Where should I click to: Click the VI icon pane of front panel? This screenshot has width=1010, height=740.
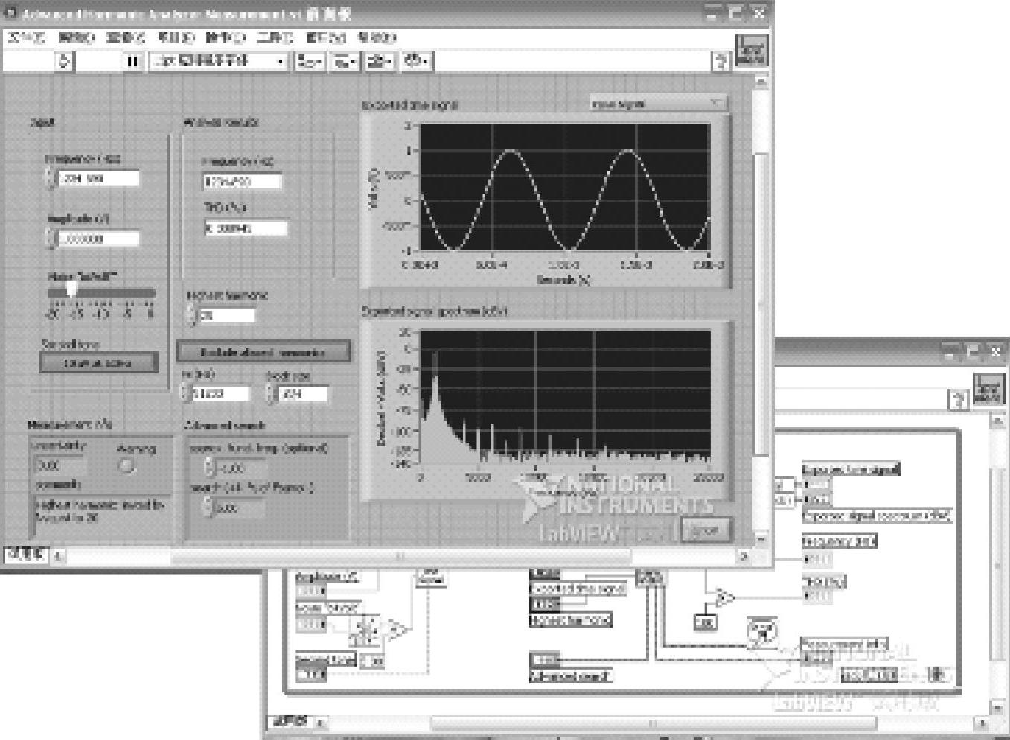(x=750, y=51)
